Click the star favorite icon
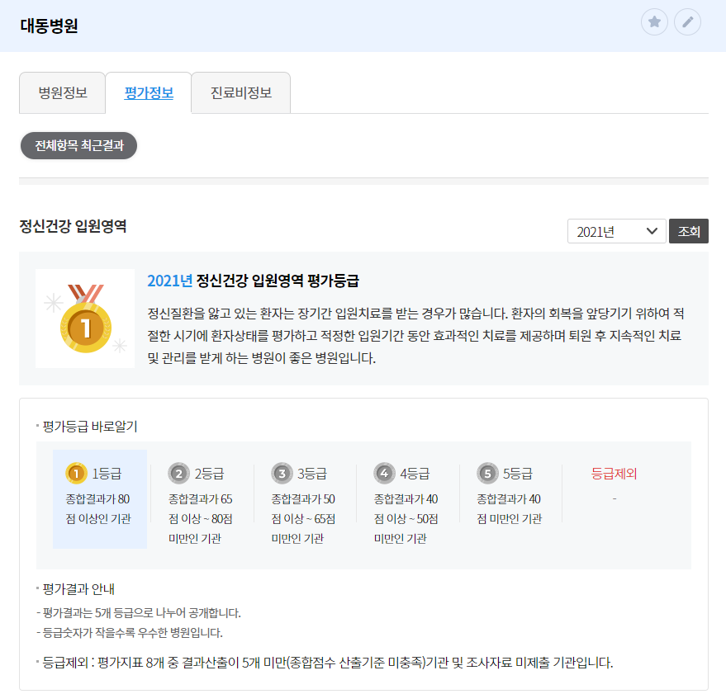This screenshot has height=694, width=726. [x=654, y=22]
